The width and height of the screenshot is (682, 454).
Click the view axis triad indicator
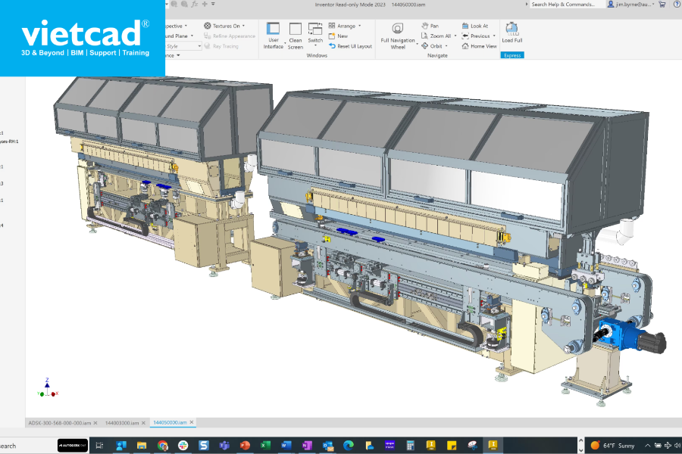[47, 387]
